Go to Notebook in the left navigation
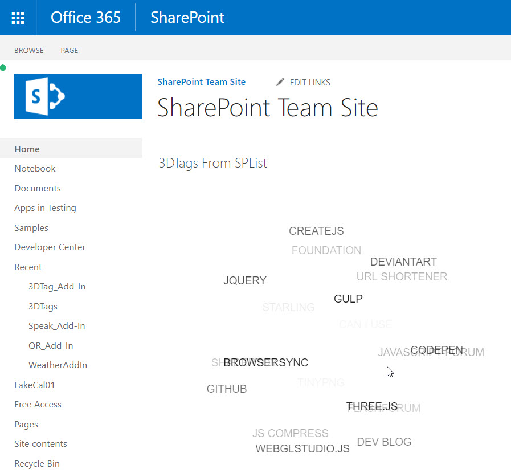 [x=35, y=169]
